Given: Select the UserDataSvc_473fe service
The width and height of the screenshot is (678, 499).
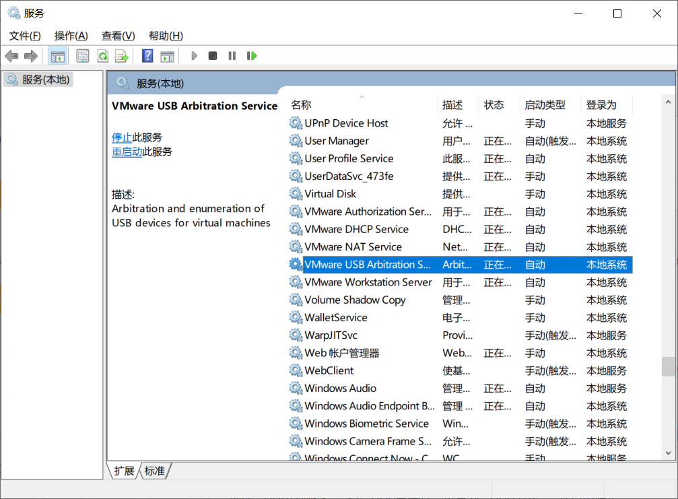Looking at the screenshot, I should pos(460,176).
